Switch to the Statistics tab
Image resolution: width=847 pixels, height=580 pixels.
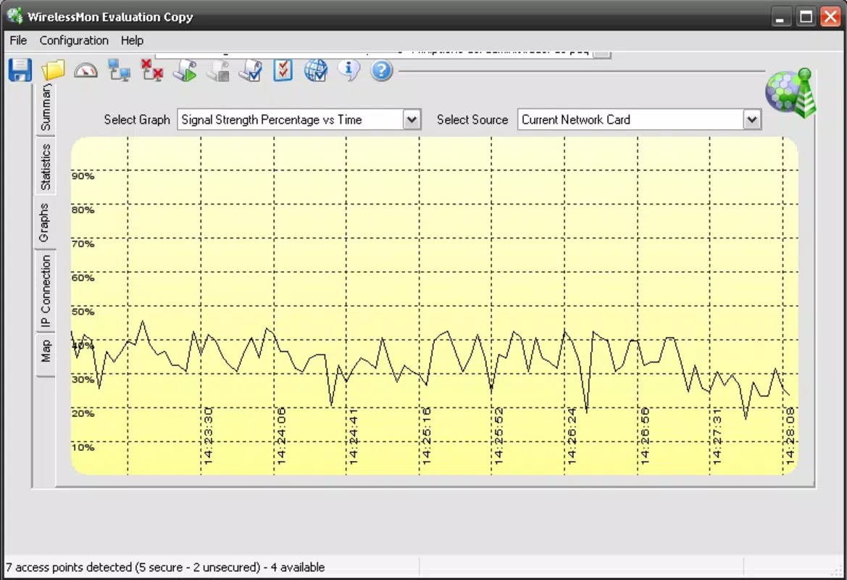click(46, 167)
